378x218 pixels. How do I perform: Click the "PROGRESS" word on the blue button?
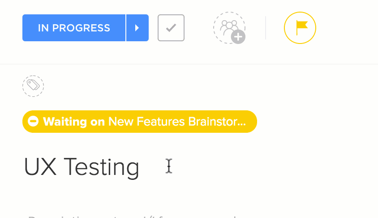(x=81, y=28)
